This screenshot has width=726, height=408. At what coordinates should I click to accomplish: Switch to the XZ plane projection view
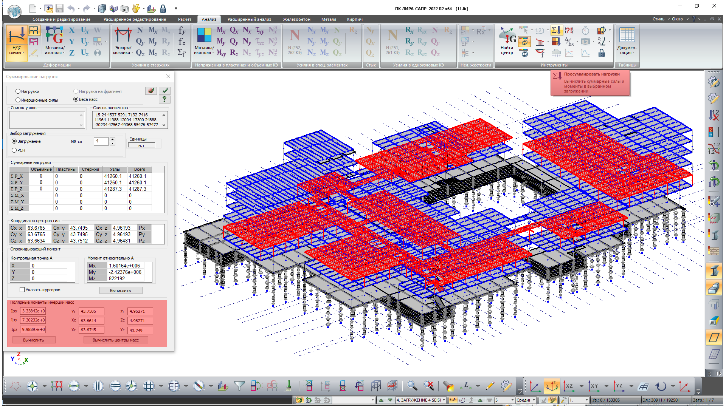coord(569,386)
